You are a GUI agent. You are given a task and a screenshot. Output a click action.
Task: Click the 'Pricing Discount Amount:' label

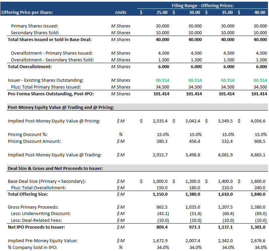point(34,141)
